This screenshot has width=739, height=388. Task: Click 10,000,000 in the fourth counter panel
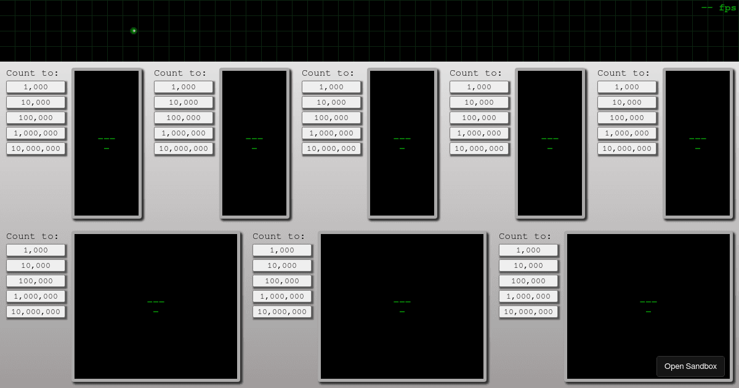479,148
